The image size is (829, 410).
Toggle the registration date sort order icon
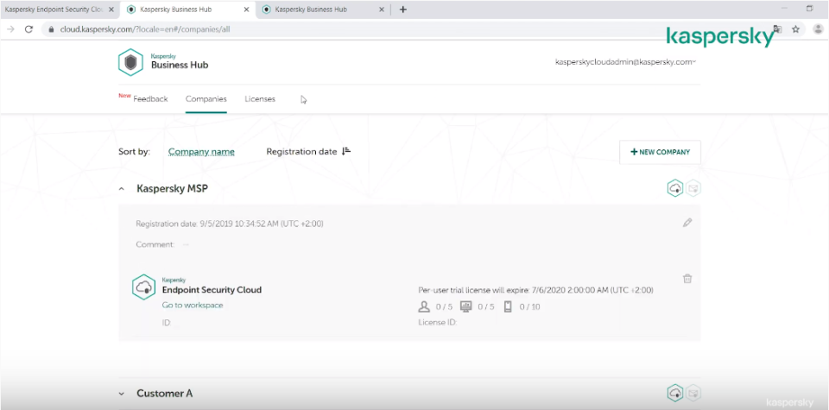point(346,151)
